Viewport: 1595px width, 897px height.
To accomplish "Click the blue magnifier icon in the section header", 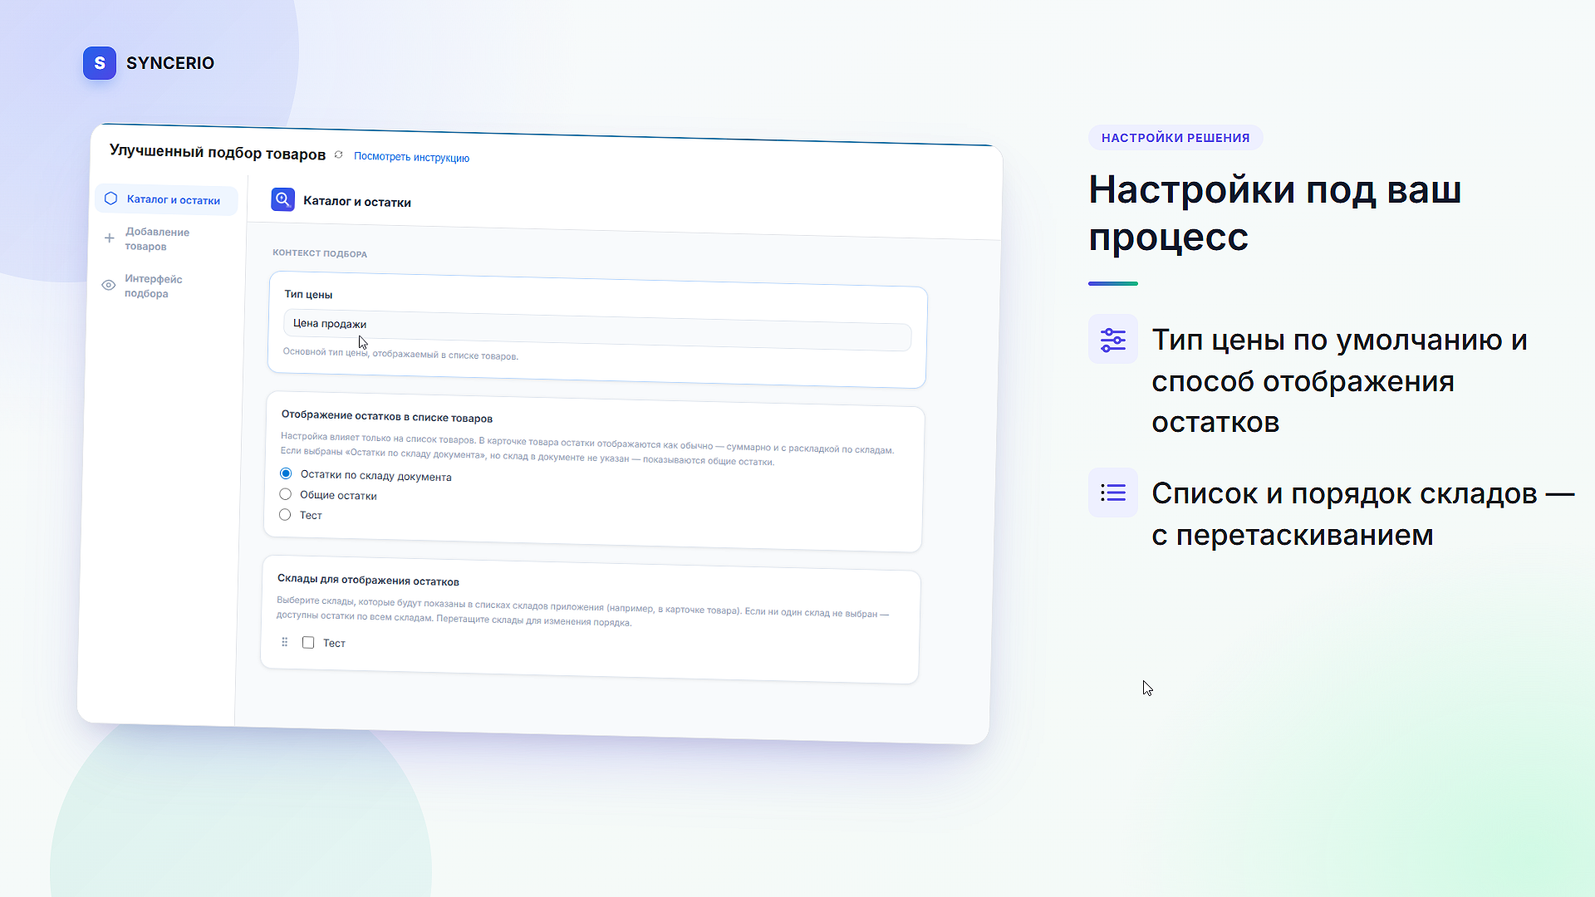I will [x=282, y=199].
